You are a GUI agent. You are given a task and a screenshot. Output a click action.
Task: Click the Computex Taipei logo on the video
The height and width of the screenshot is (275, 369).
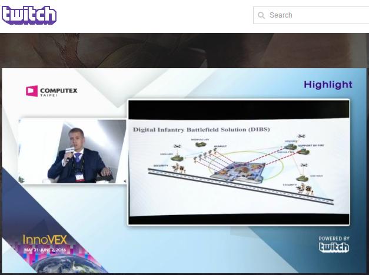(x=52, y=91)
